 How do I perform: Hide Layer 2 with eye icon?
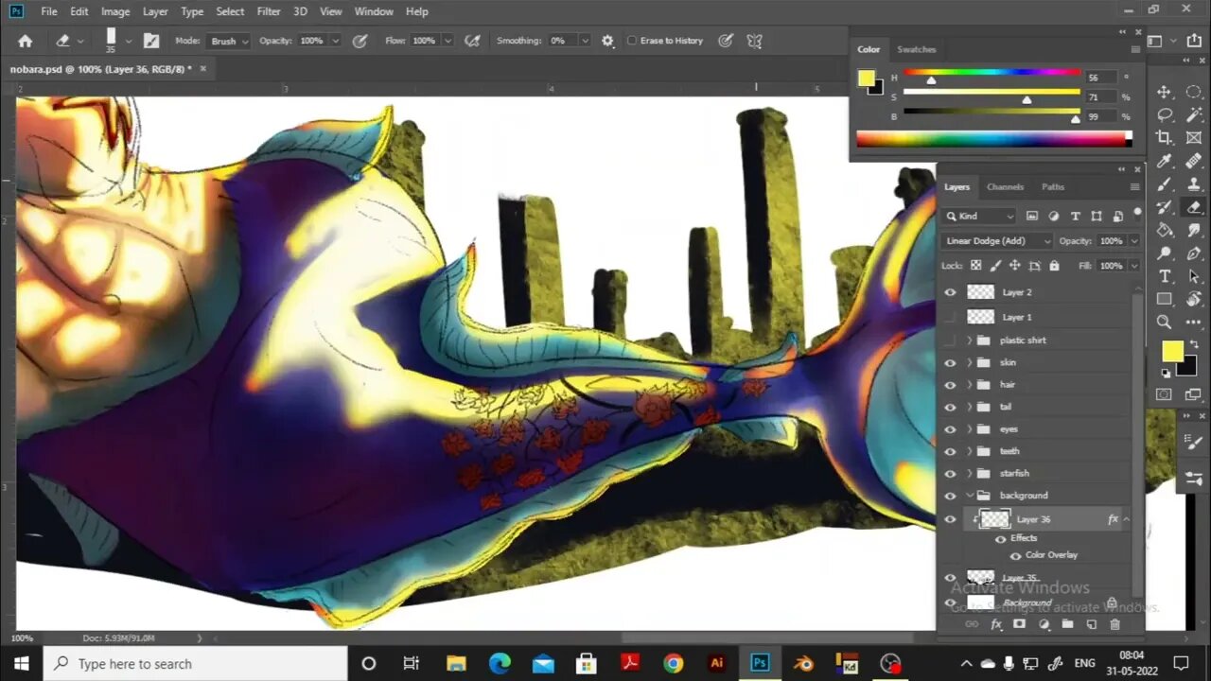(x=951, y=292)
